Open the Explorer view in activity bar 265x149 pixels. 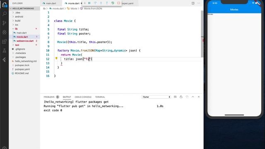pos(5,5)
